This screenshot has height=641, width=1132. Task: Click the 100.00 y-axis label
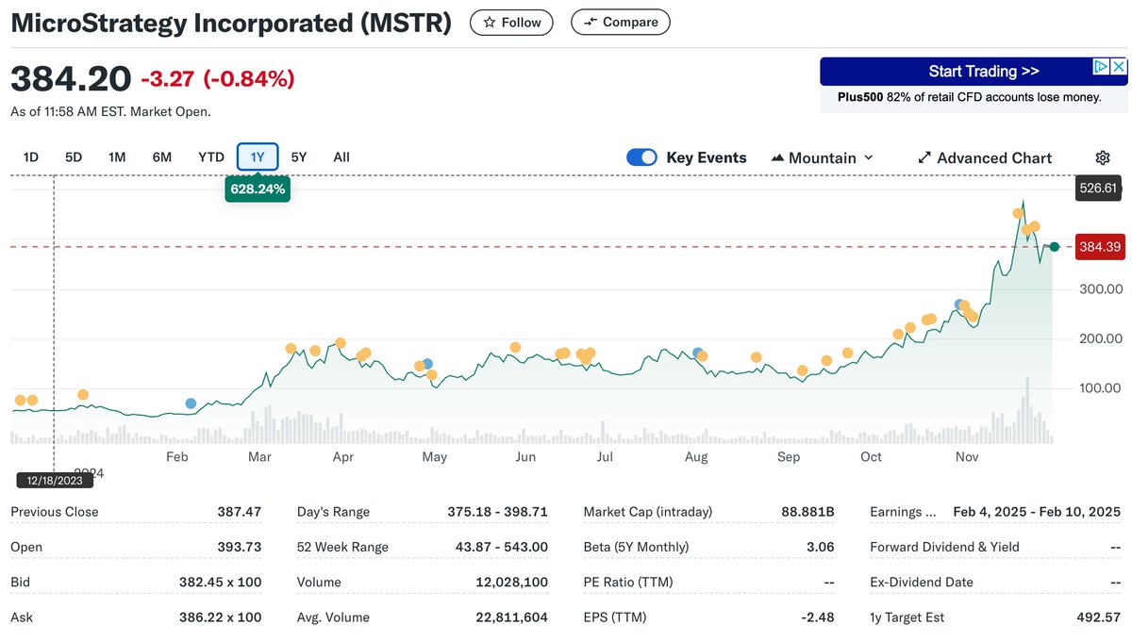(x=1100, y=387)
